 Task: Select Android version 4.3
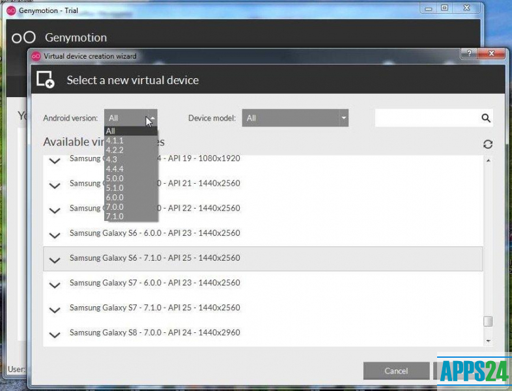[131, 160]
